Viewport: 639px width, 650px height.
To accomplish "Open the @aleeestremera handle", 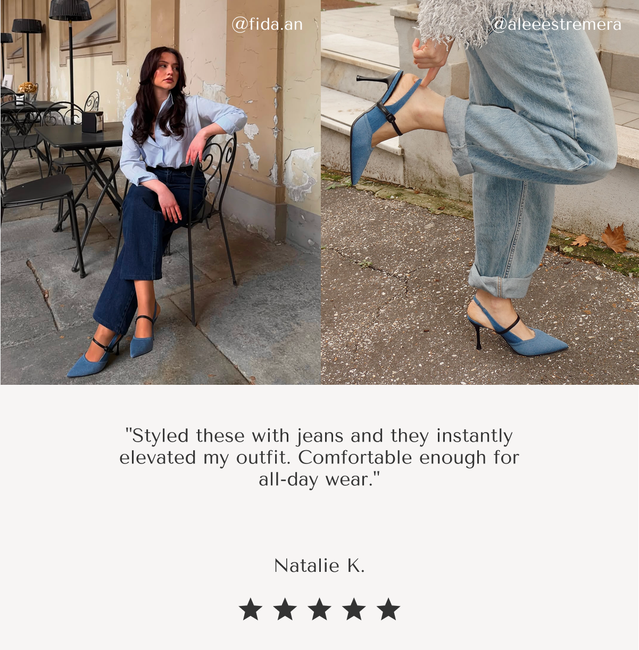I will (556, 24).
